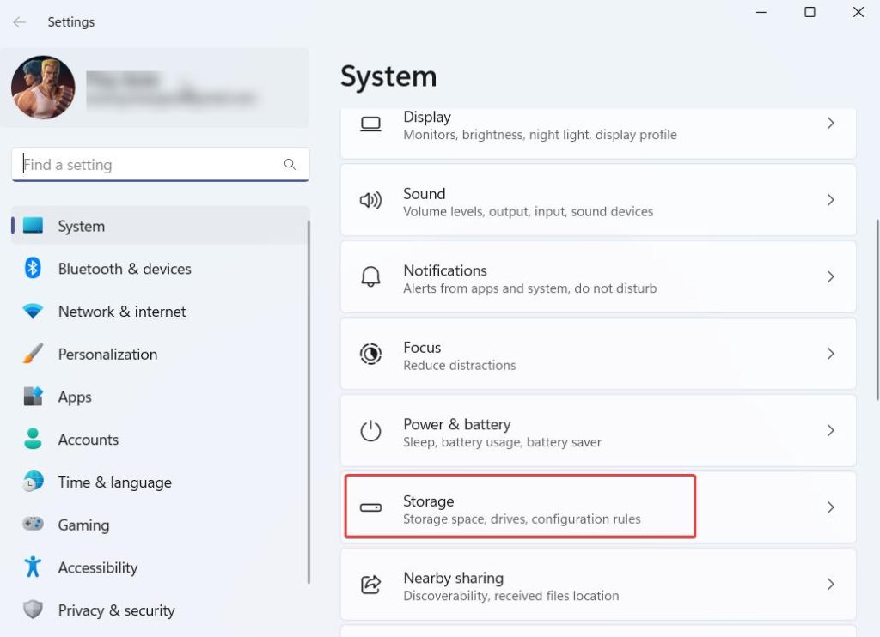Image resolution: width=880 pixels, height=637 pixels.
Task: Go to Accessibility label
Action: coord(98,567)
